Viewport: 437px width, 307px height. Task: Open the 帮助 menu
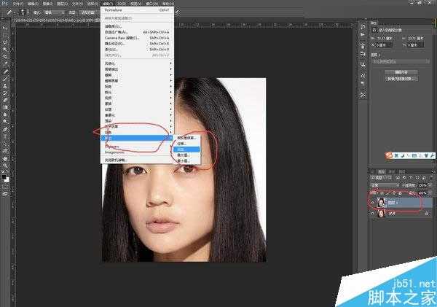coord(168,4)
